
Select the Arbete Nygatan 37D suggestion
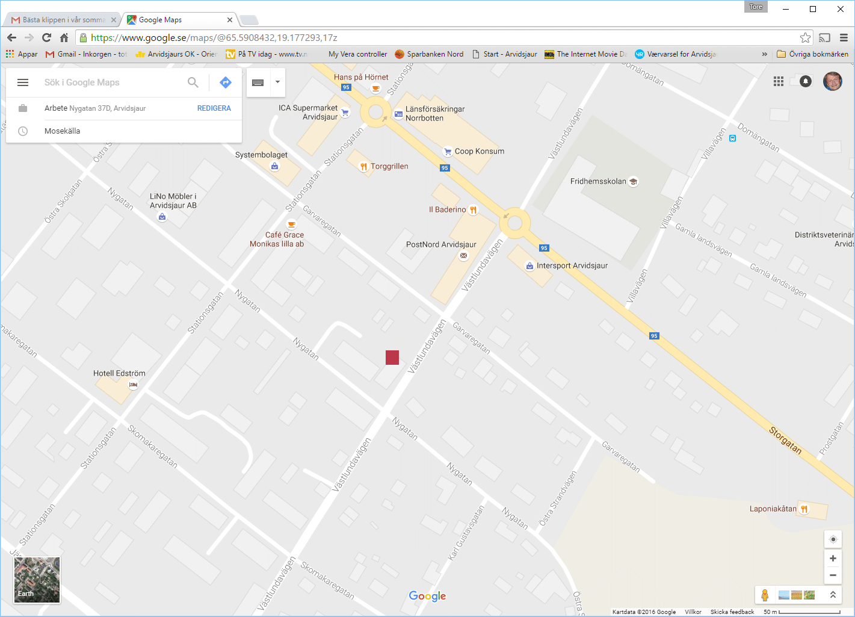point(124,108)
